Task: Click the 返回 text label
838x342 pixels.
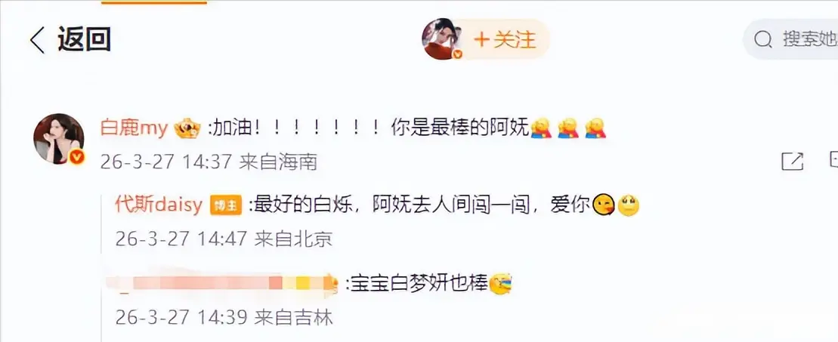Action: [84, 39]
